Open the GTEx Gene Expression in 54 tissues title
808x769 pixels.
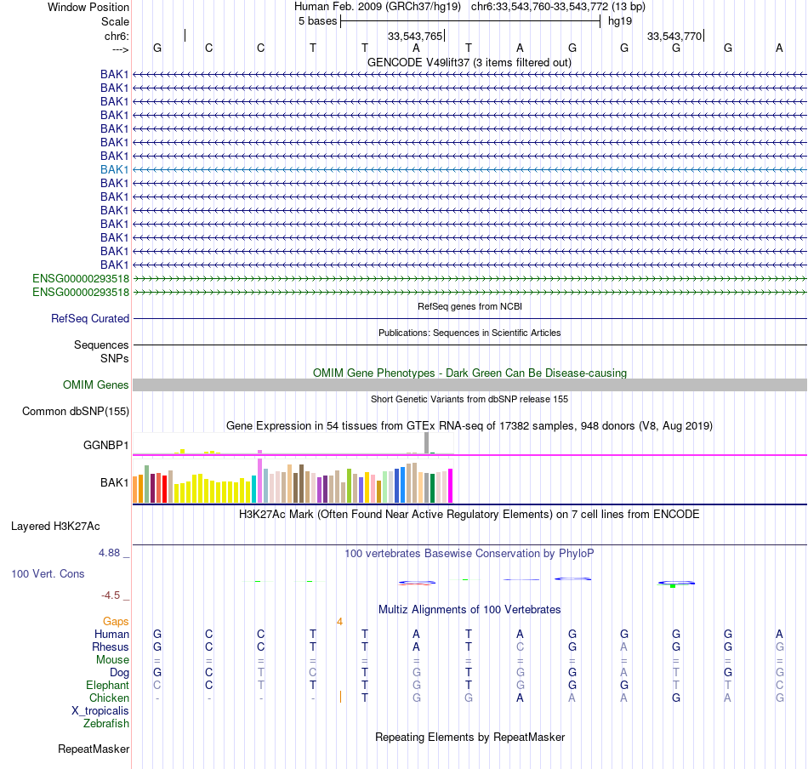(469, 425)
